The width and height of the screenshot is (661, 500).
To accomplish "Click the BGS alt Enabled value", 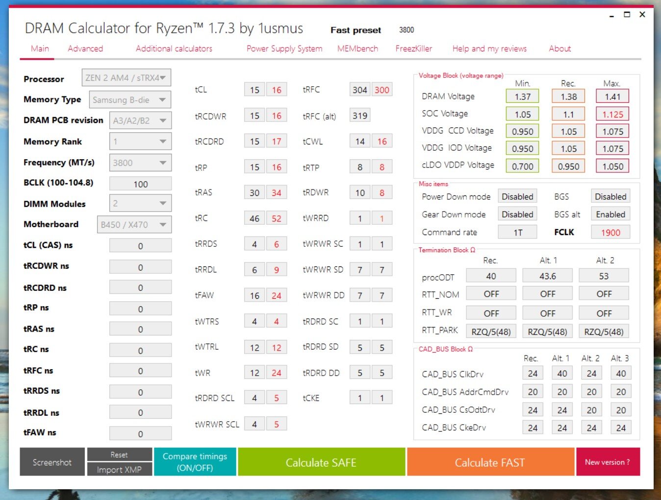I will tap(610, 214).
